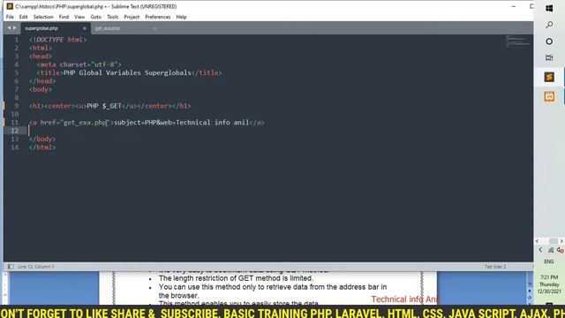Open the Find menu

point(64,17)
